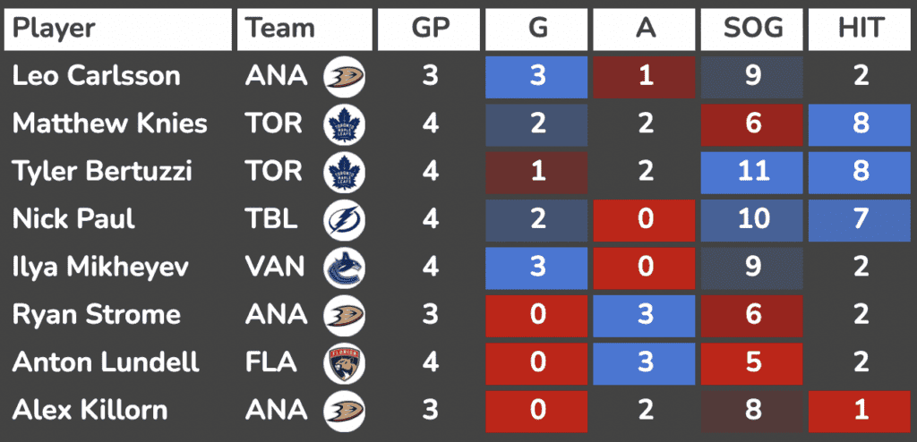This screenshot has height=442, width=917.
Task: Click the Ducks logo beside Alex Killorn
Action: 340,411
